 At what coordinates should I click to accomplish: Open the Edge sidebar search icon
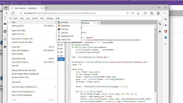[x=166, y=19]
